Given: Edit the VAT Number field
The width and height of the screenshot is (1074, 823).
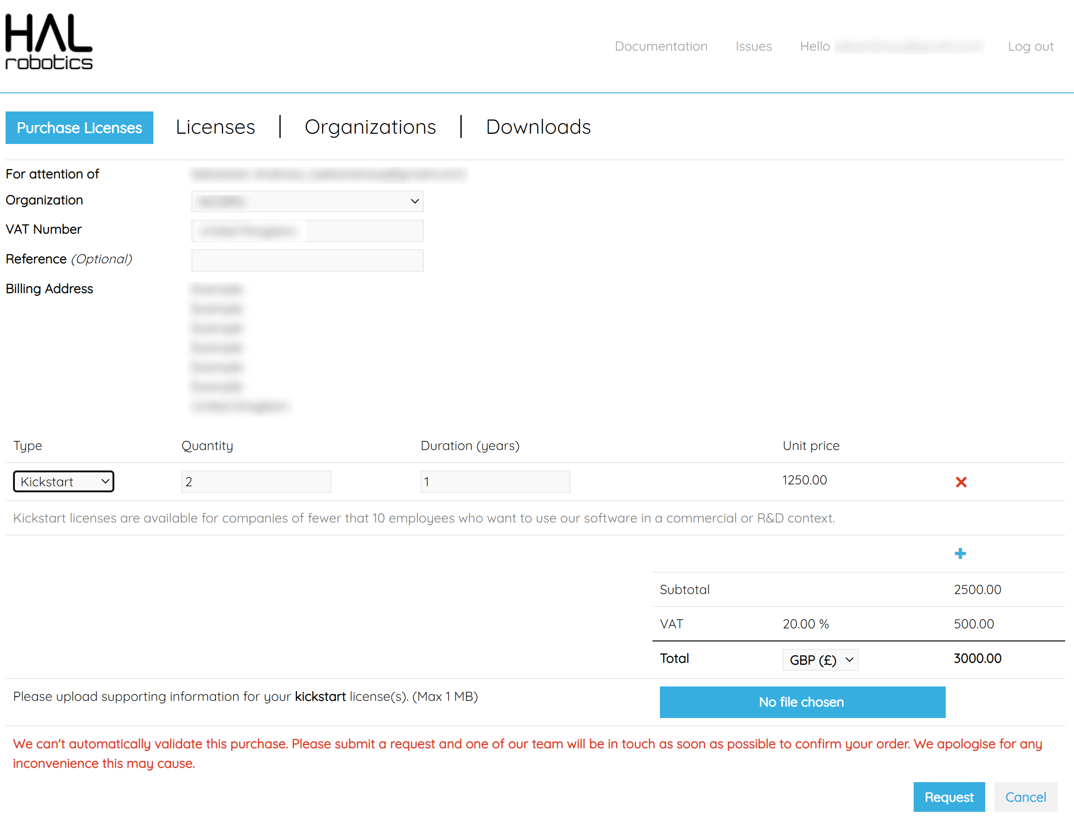Looking at the screenshot, I should [x=307, y=231].
